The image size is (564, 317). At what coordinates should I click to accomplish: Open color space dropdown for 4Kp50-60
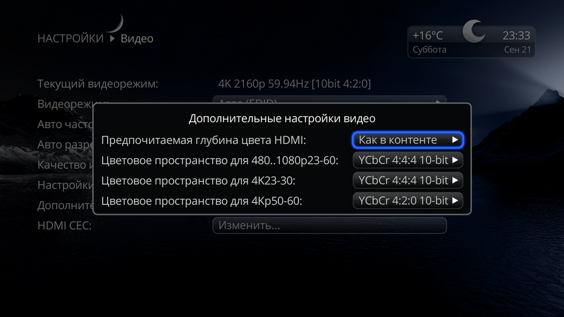(x=408, y=201)
